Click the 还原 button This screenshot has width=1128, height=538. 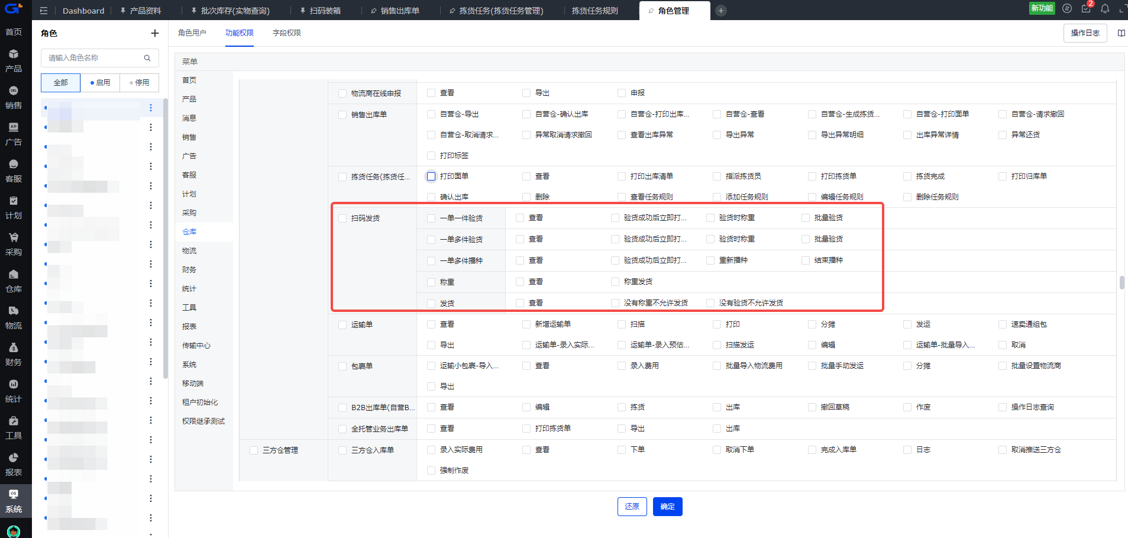(632, 507)
